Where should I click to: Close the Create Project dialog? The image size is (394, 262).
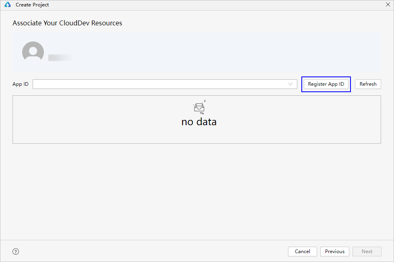pyautogui.click(x=388, y=5)
